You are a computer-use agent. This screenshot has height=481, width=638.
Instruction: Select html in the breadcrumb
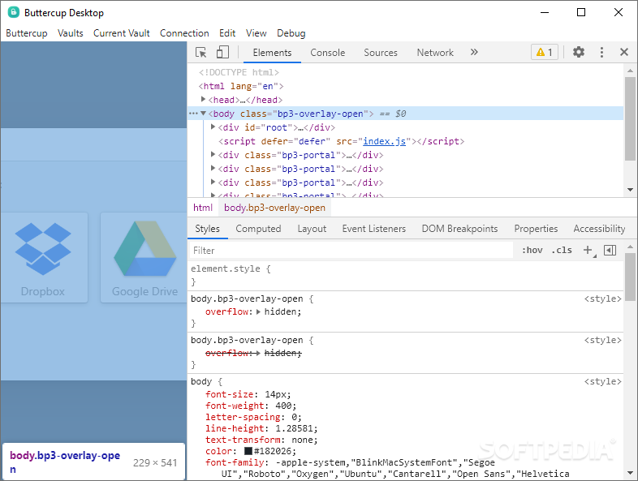point(203,208)
